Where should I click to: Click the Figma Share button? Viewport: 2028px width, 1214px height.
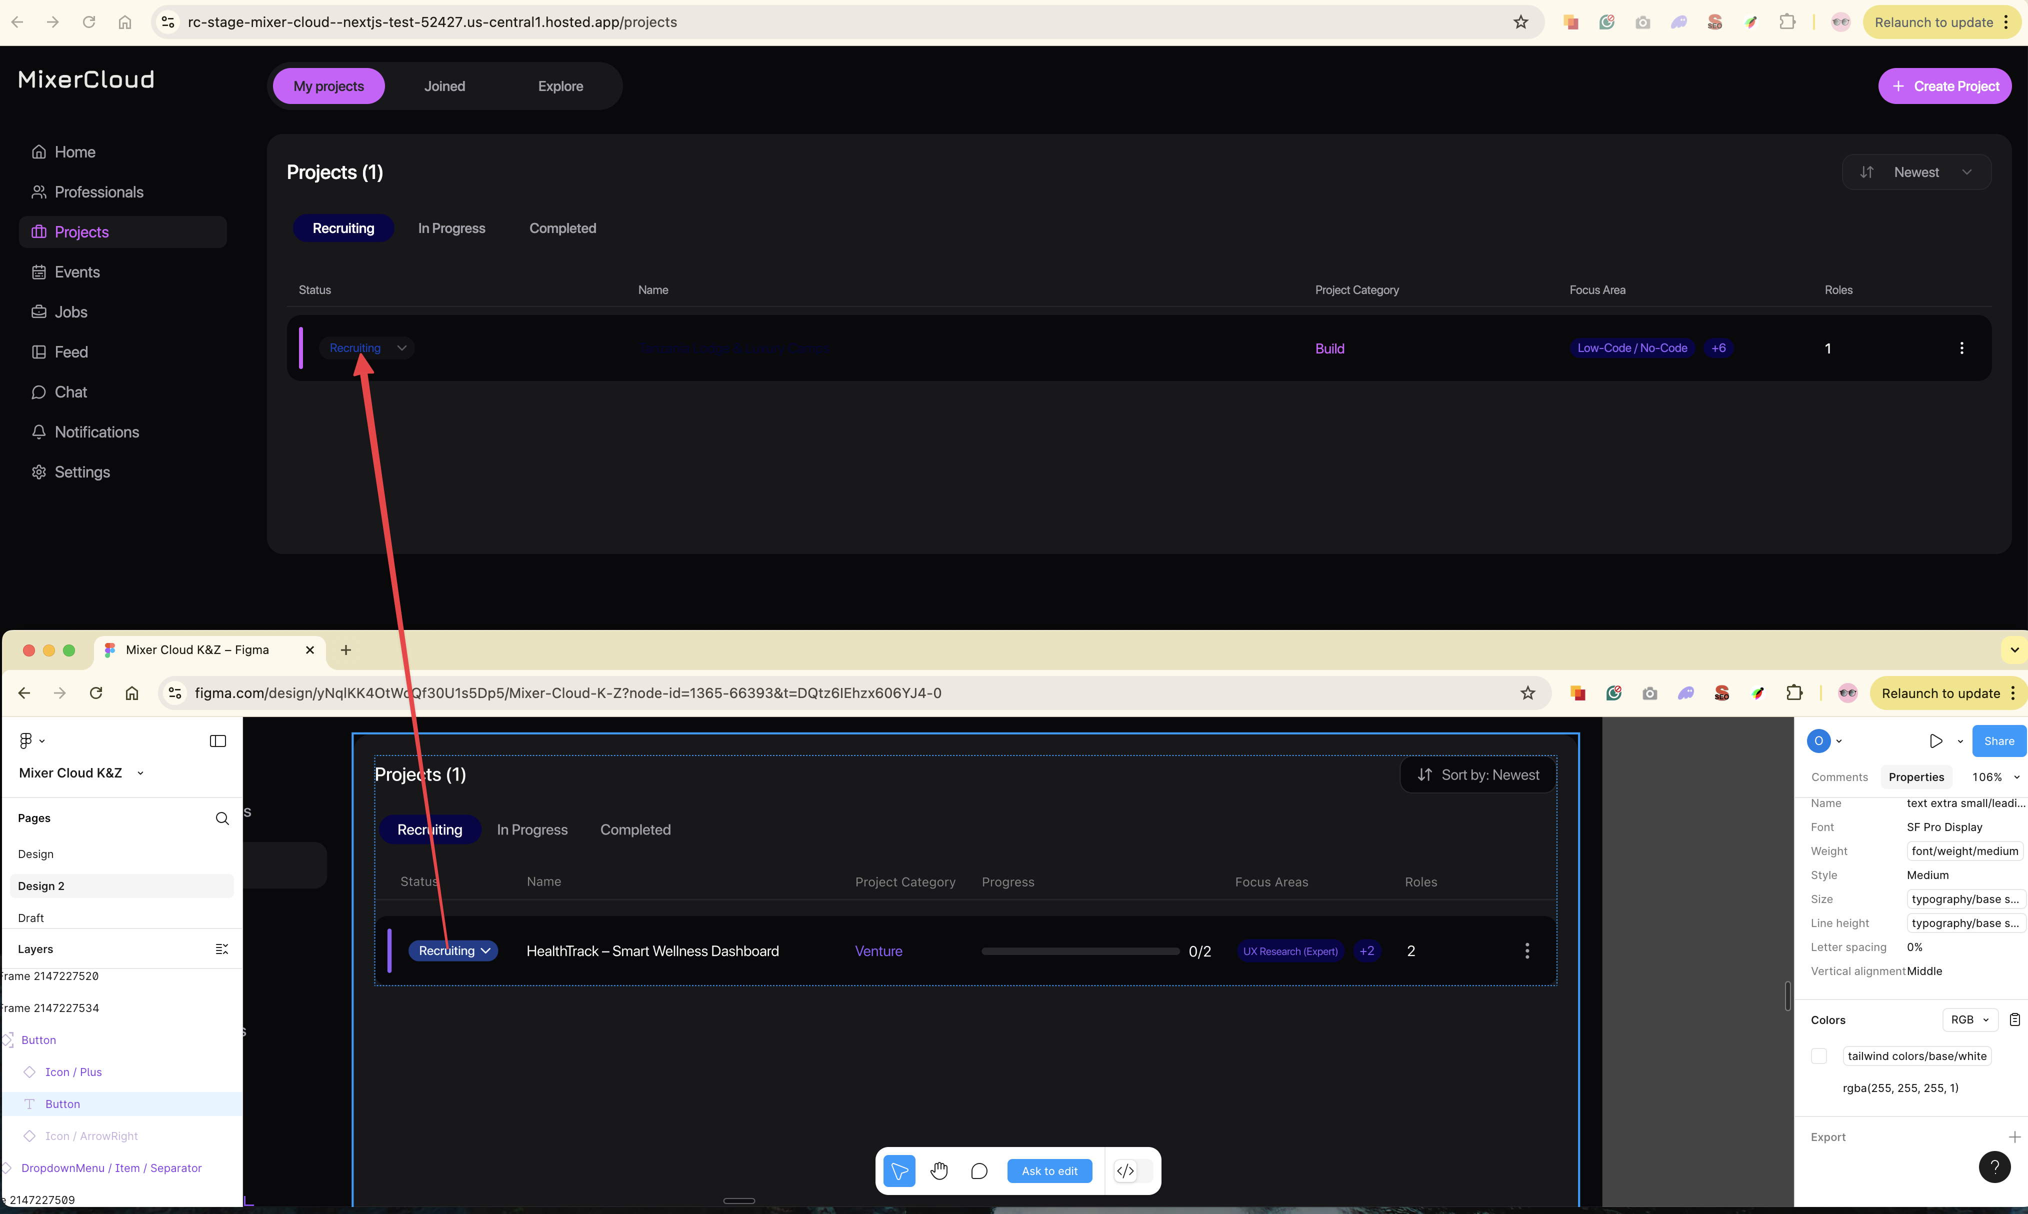tap(1997, 741)
